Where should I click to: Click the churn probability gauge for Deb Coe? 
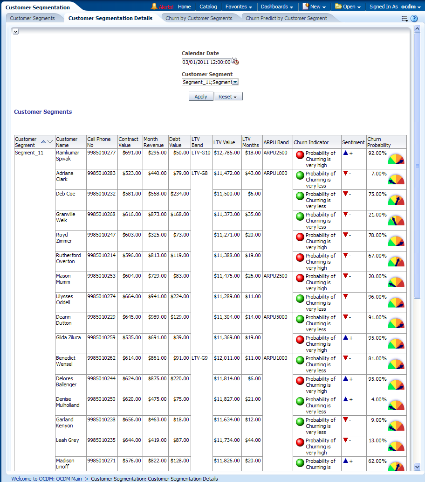click(x=396, y=200)
